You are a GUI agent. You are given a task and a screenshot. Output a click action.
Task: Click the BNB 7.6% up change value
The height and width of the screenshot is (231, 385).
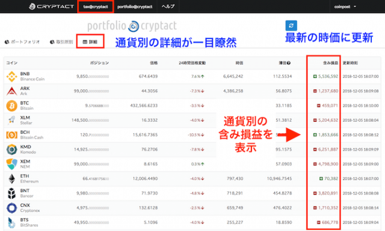[198, 76]
